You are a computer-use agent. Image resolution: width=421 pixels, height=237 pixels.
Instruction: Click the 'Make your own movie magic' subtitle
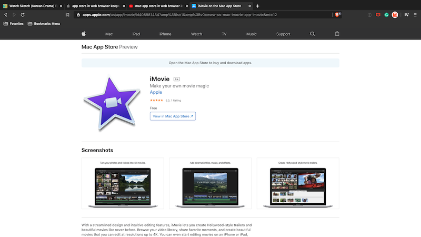point(179,86)
